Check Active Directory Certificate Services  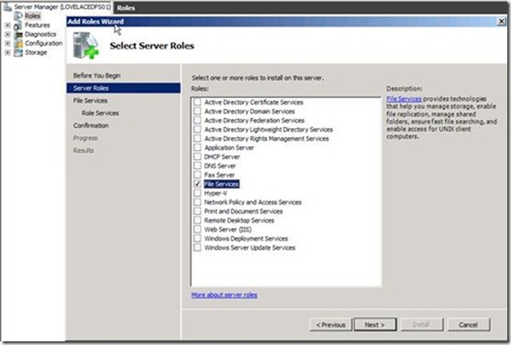(197, 102)
